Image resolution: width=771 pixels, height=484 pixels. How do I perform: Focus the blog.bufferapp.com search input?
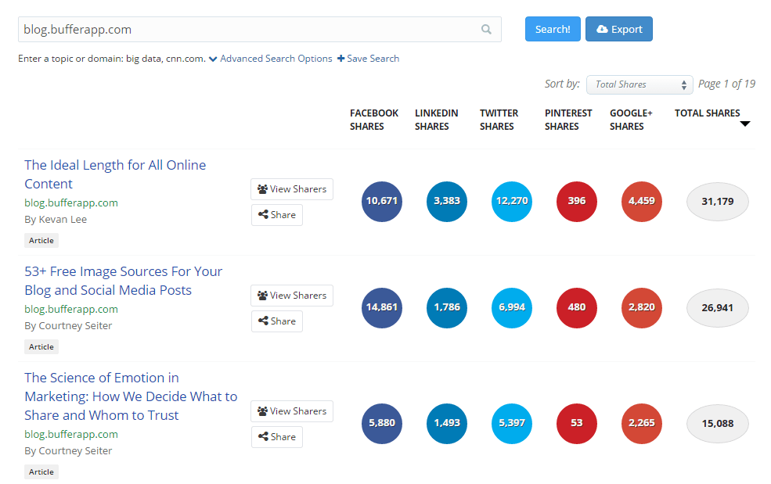[x=260, y=30]
